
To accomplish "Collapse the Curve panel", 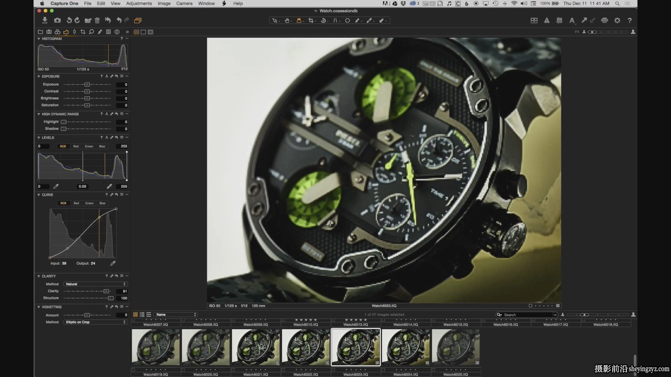I will (39, 195).
